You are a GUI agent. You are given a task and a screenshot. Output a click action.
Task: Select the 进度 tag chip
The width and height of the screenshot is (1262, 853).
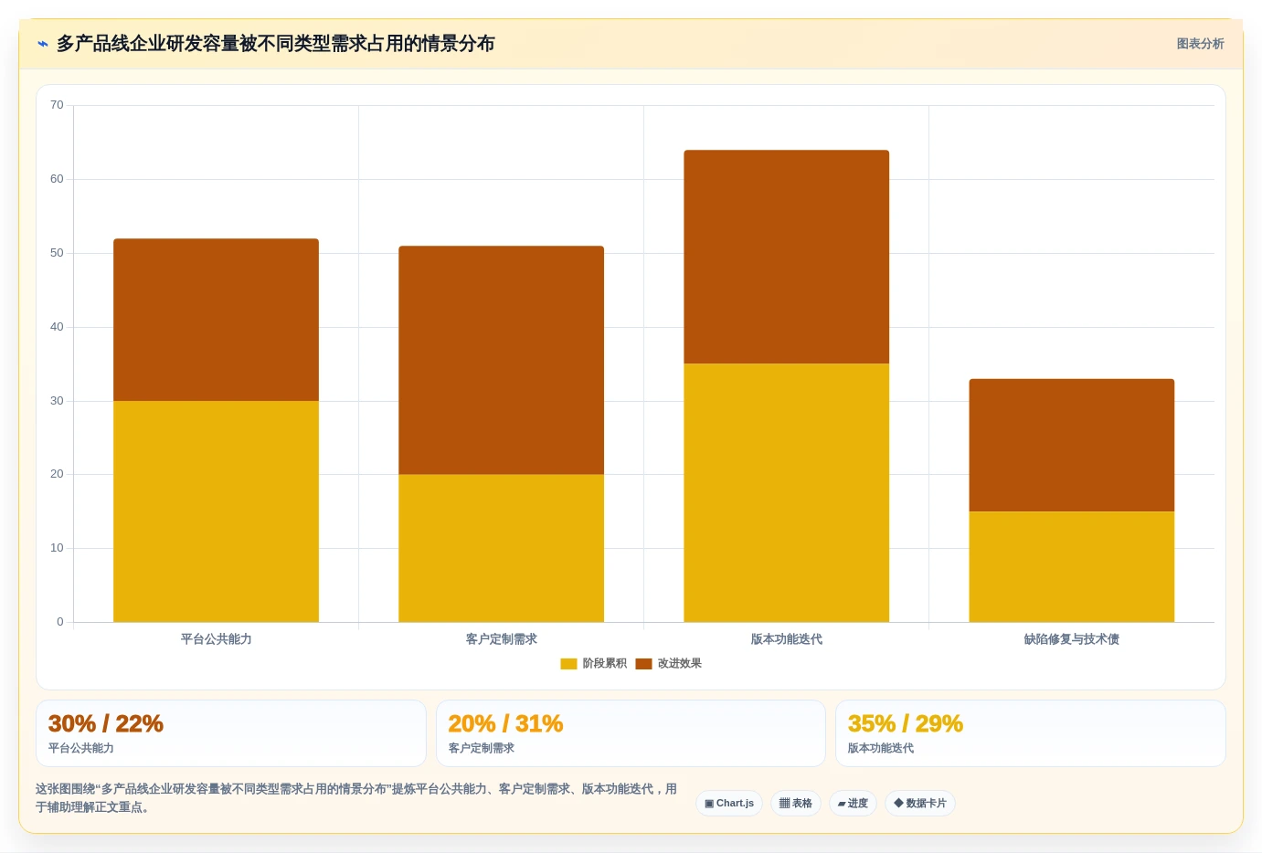[853, 804]
